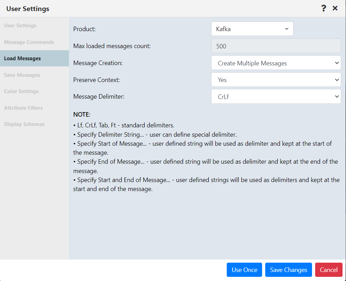This screenshot has width=346, height=281.
Task: Open the Display Schemas section
Action: click(x=24, y=124)
